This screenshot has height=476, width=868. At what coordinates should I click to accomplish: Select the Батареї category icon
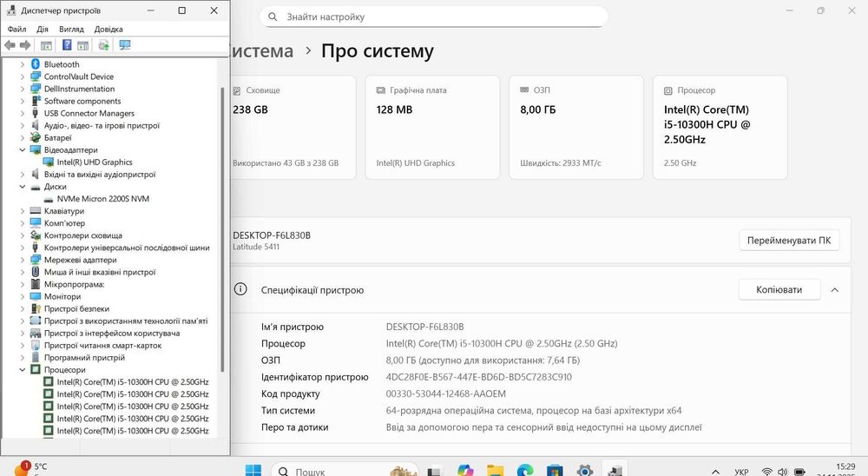[x=36, y=137]
